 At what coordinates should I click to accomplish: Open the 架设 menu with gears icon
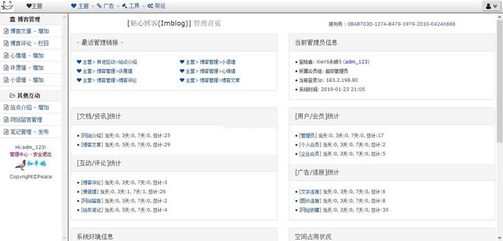pyautogui.click(x=156, y=6)
